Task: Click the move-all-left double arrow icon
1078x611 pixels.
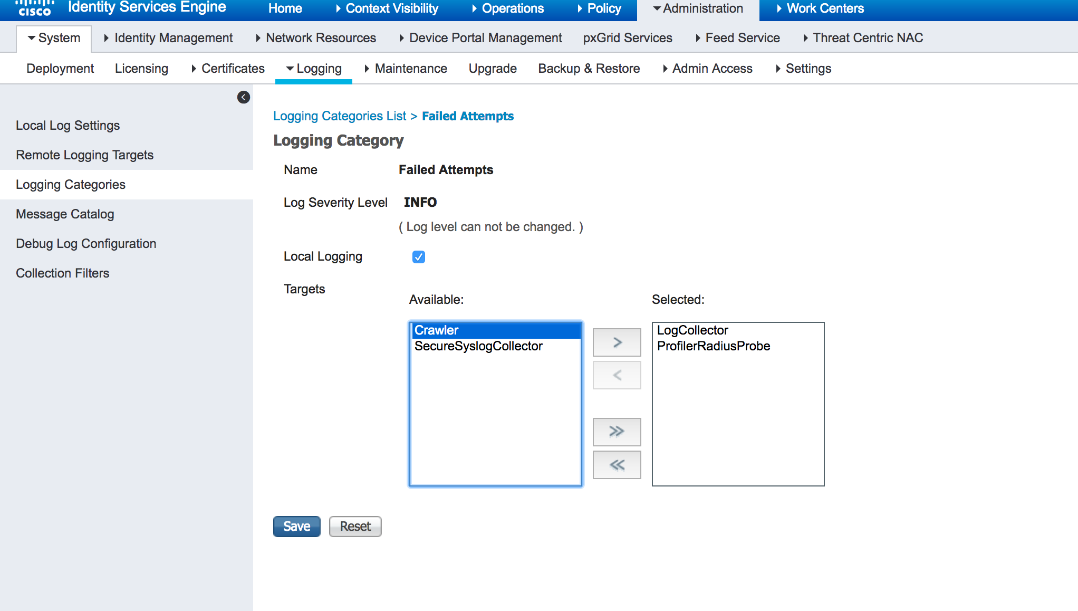Action: click(617, 464)
